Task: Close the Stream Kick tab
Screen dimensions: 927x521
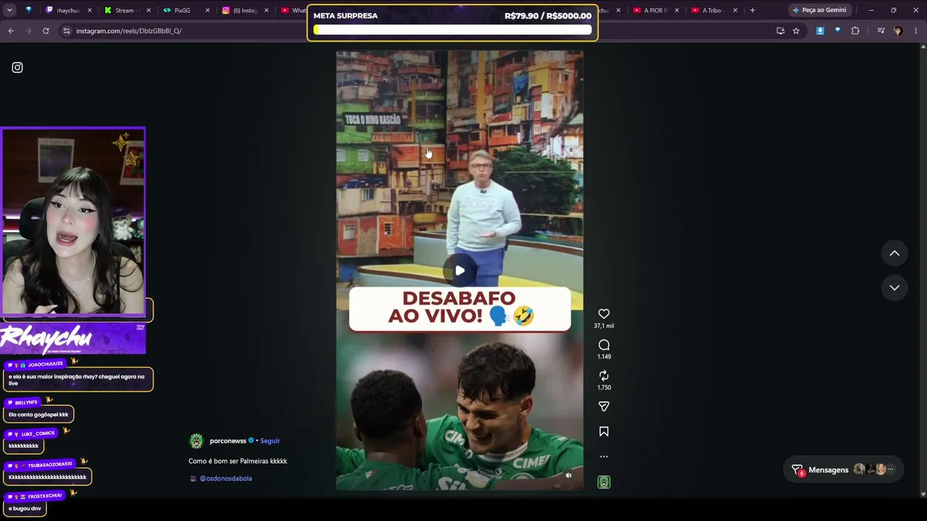Action: (x=148, y=10)
